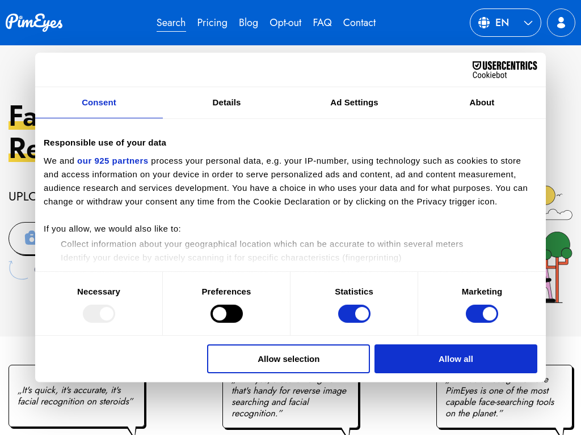Click the FAQ navigation item
The height and width of the screenshot is (435, 581).
[x=322, y=23]
